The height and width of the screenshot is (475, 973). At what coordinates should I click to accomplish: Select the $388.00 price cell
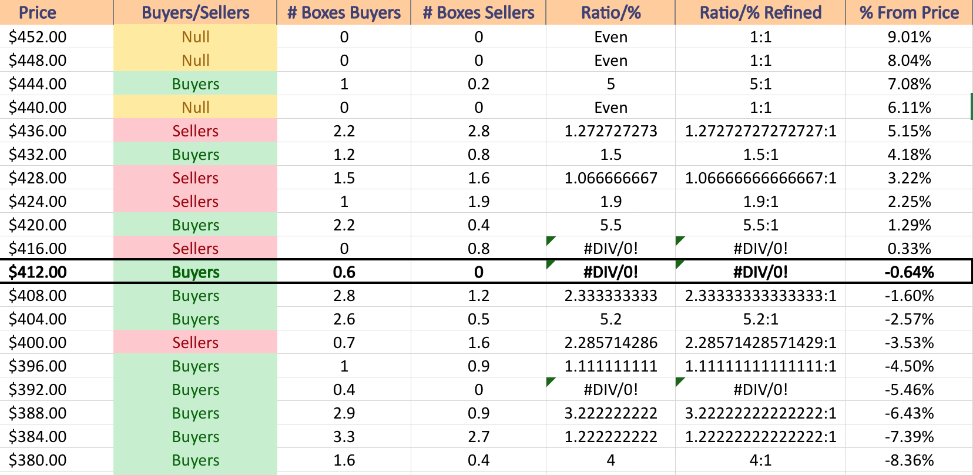[56, 413]
